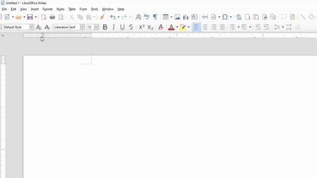The height and width of the screenshot is (178, 317).
Task: Open the Format menu
Action: (48, 9)
